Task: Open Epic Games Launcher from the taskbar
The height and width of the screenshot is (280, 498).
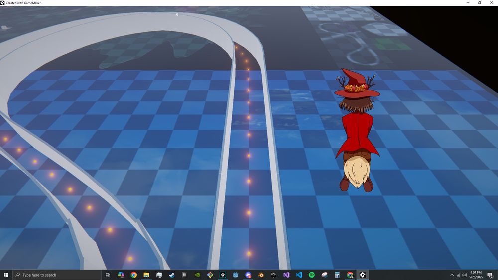Action: [273, 275]
